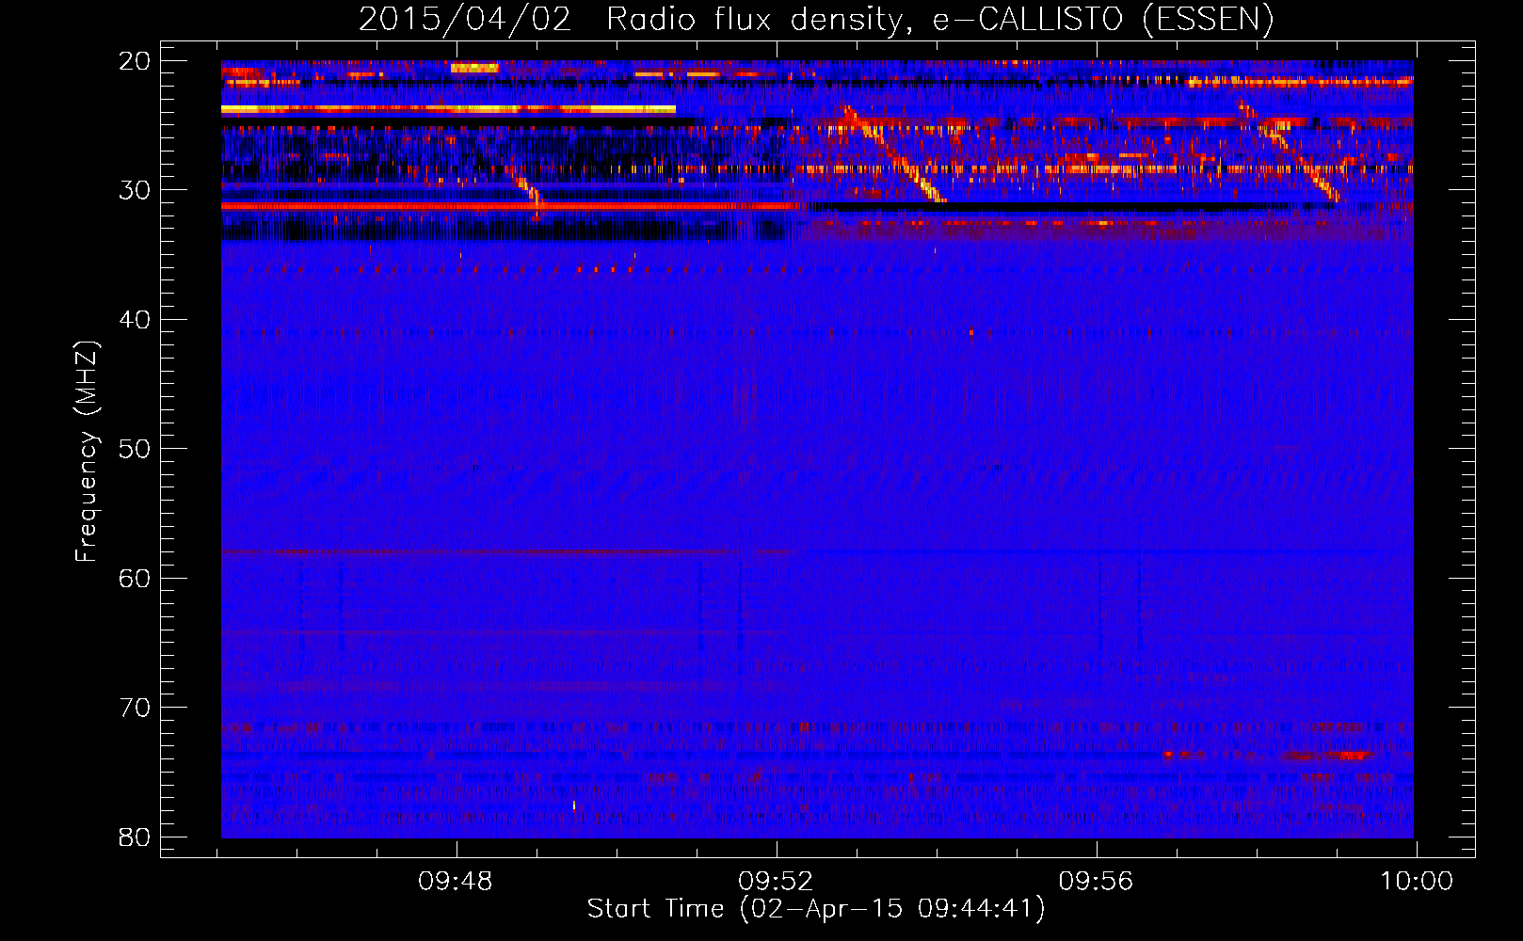The image size is (1523, 941).
Task: Click the Start Time axis label
Action: point(816,909)
